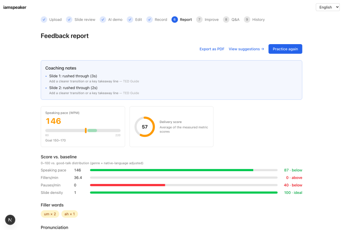Click the 'Feedback report' title
Image resolution: width=343 pixels, height=230 pixels.
click(x=64, y=36)
